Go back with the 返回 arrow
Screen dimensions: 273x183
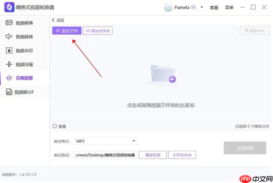pos(53,20)
